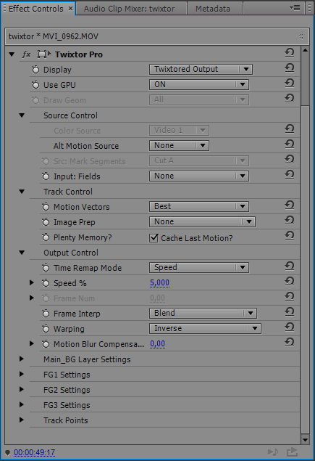
Task: Open the Alt Motion Source dropdown
Action: tap(179, 145)
